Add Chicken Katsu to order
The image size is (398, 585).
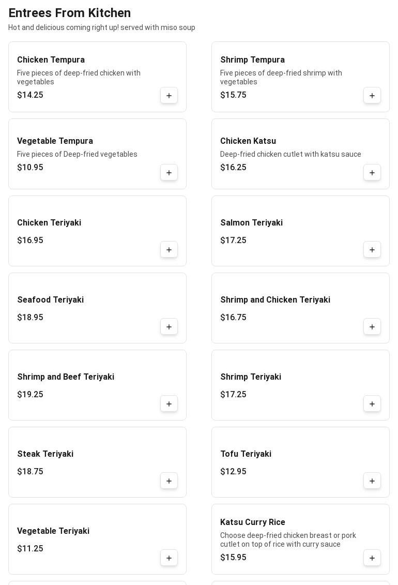(x=372, y=173)
